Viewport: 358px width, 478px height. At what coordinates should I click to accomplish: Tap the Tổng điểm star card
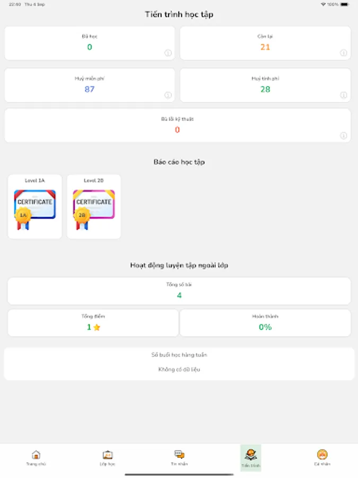click(x=93, y=323)
